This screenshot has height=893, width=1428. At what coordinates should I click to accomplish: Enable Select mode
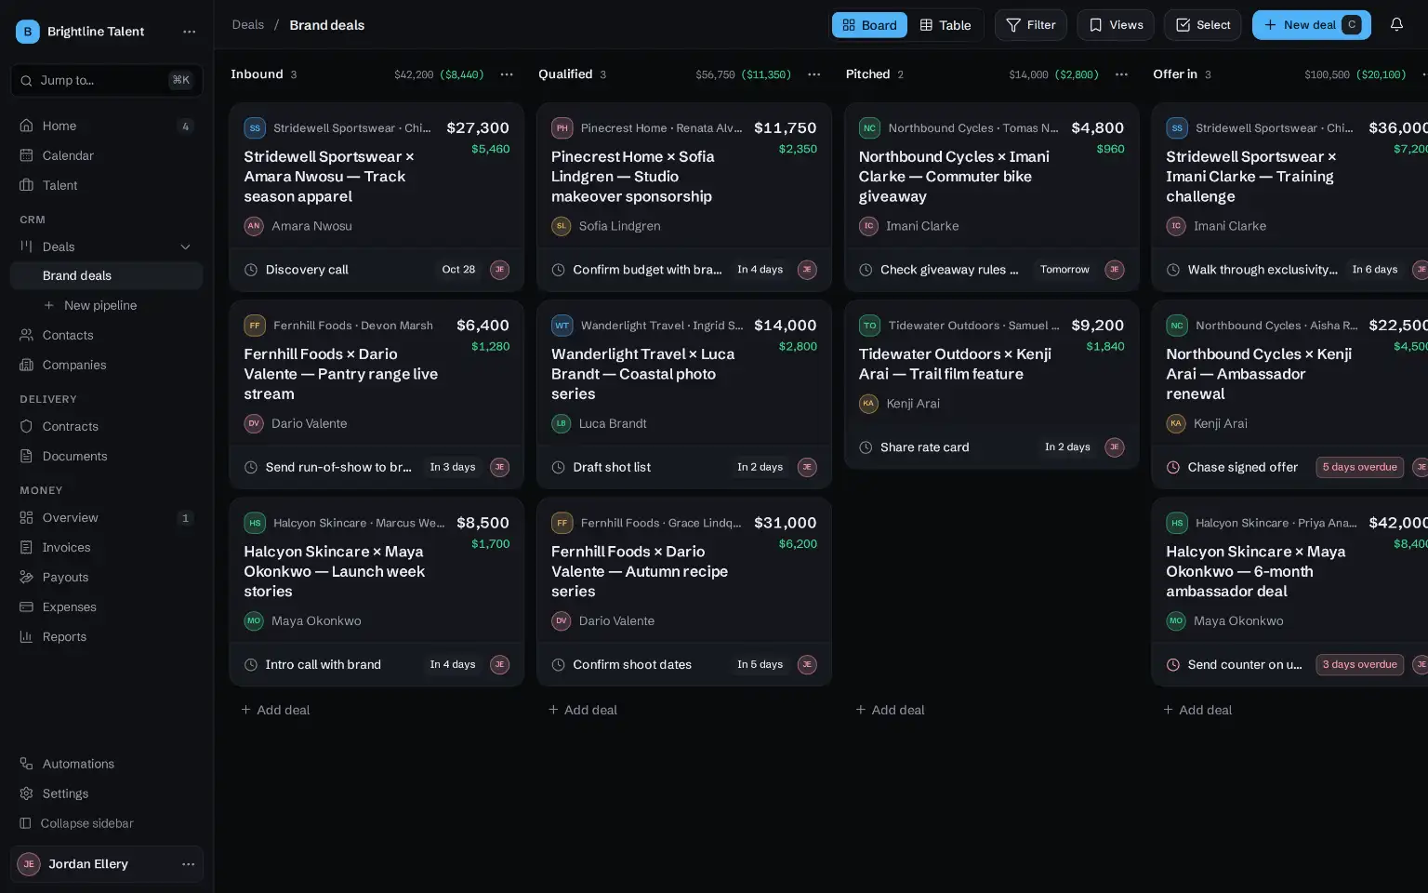[x=1202, y=25]
